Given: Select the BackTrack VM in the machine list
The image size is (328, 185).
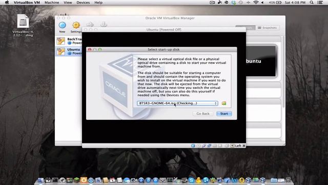Looking at the screenshot, I should [69, 41].
